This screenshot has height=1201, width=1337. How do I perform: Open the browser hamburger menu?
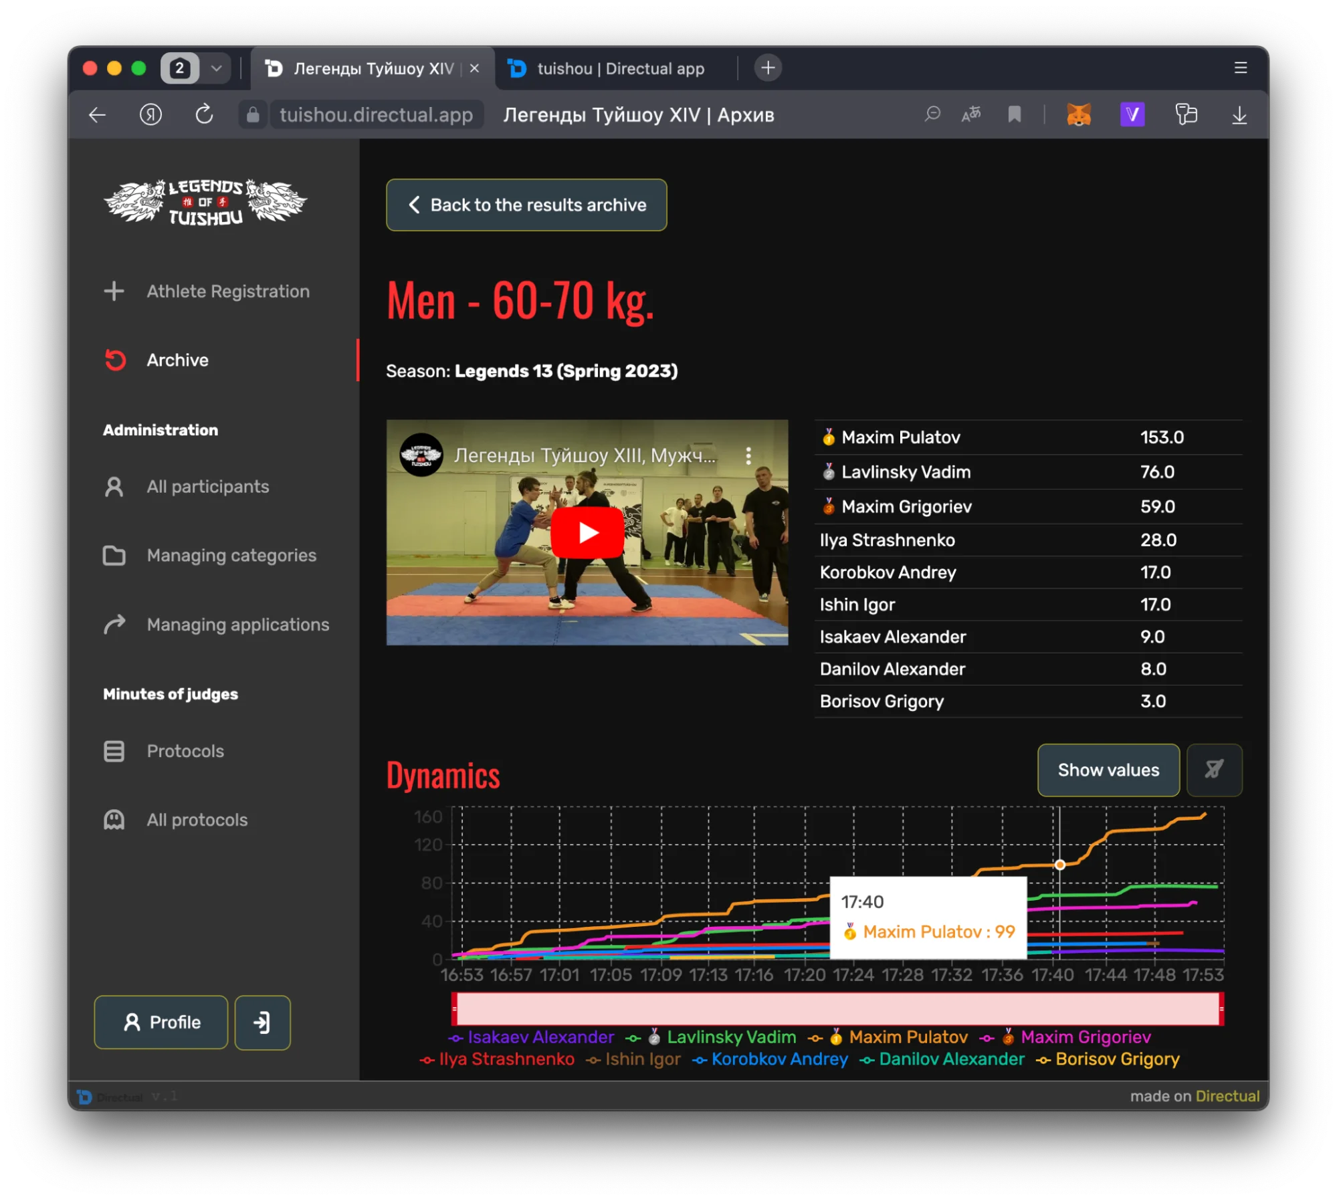[x=1240, y=68]
